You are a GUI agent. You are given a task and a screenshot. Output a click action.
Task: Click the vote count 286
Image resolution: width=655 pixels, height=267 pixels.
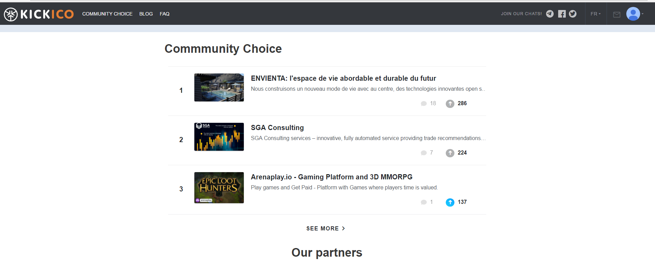pyautogui.click(x=462, y=103)
